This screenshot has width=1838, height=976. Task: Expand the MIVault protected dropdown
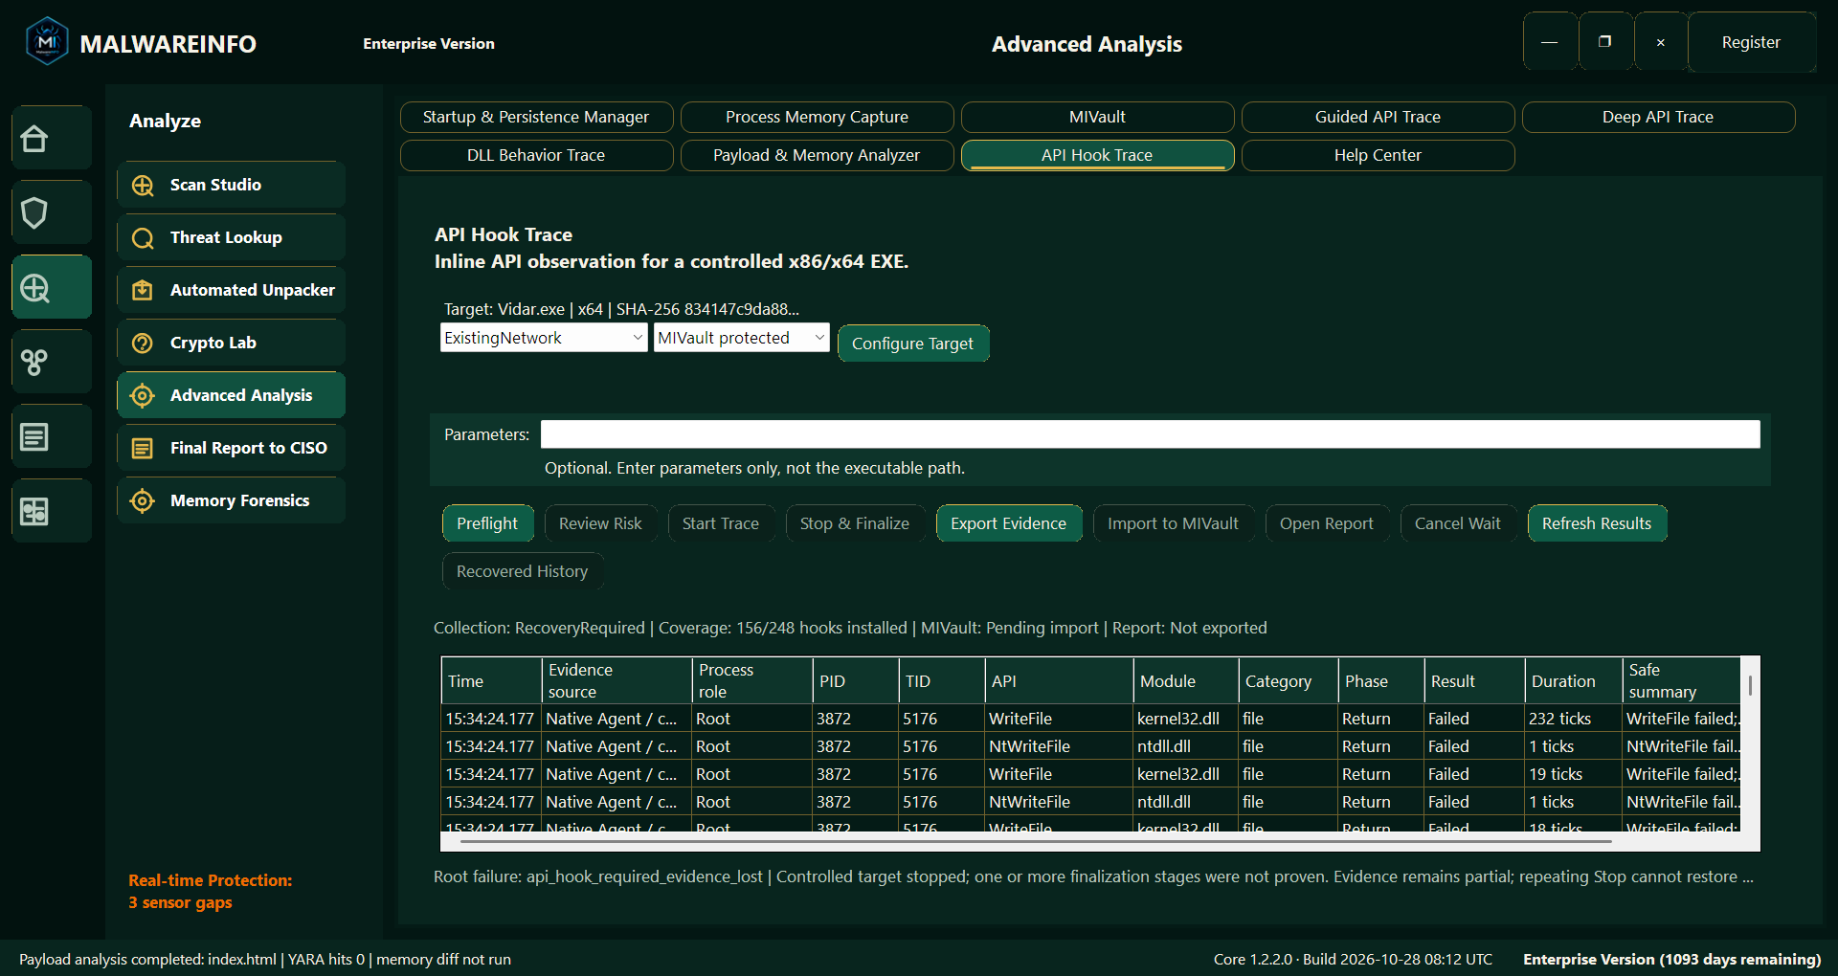[741, 338]
